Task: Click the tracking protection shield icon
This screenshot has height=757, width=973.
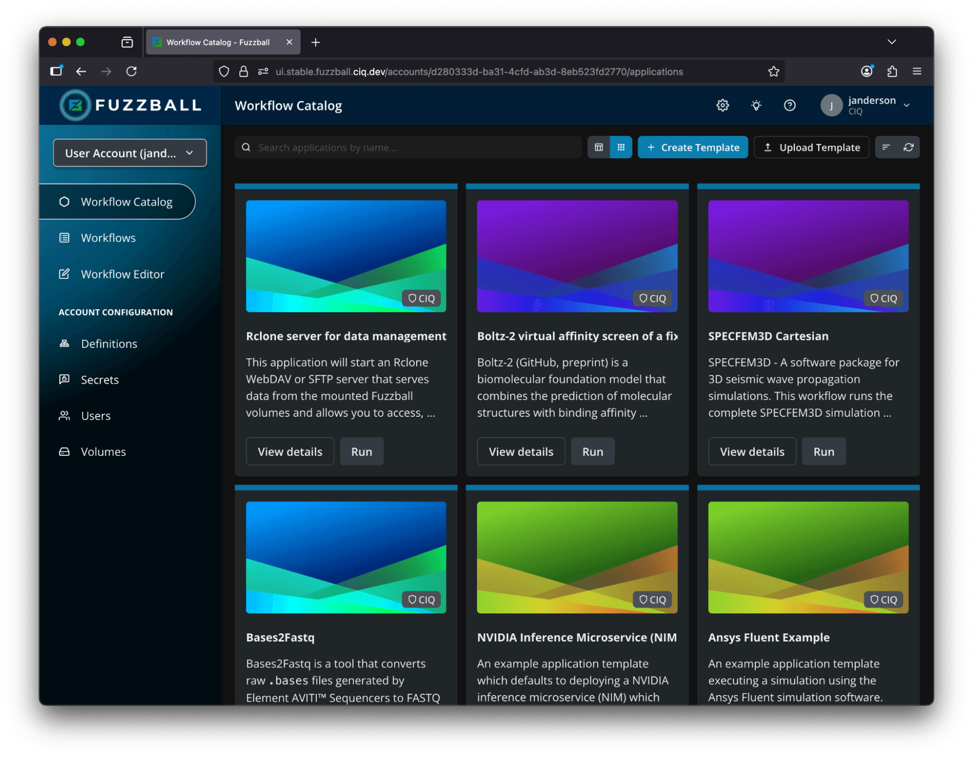Action: (224, 72)
